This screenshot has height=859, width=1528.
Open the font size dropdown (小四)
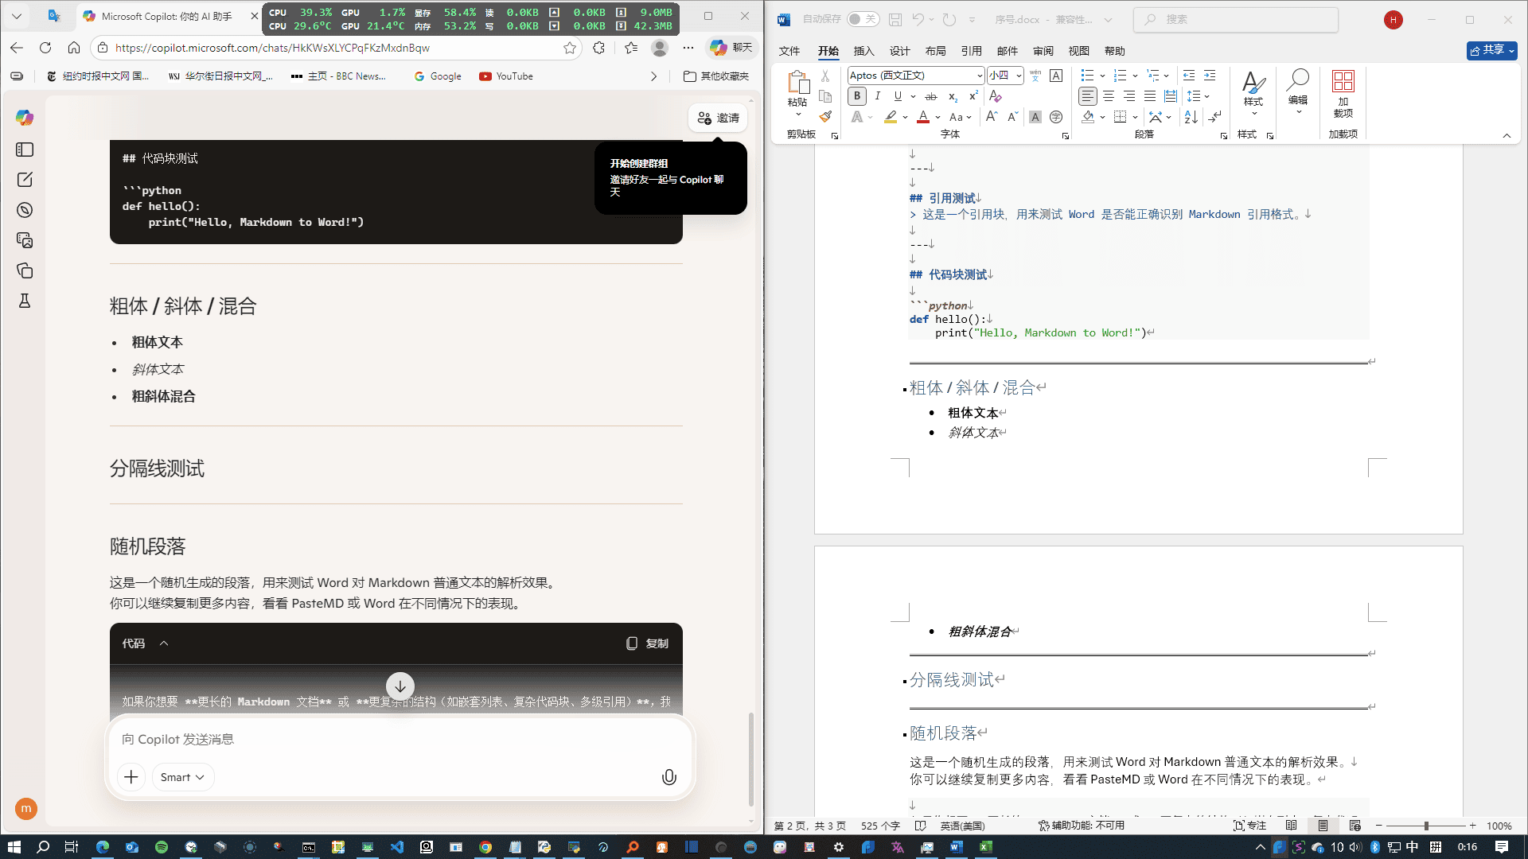tap(1019, 76)
